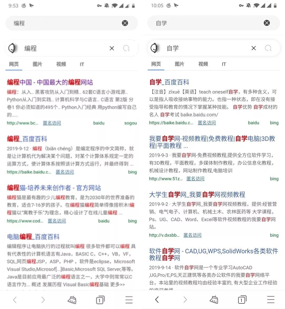Screen dimensions: 285x309
Task: Open the tab switcher on right screen
Action: pos(242,300)
